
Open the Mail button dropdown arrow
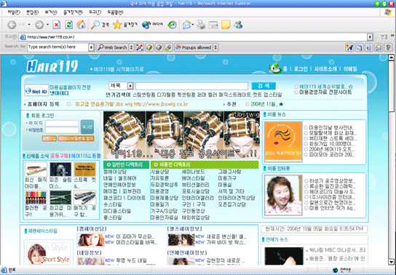click(x=193, y=25)
